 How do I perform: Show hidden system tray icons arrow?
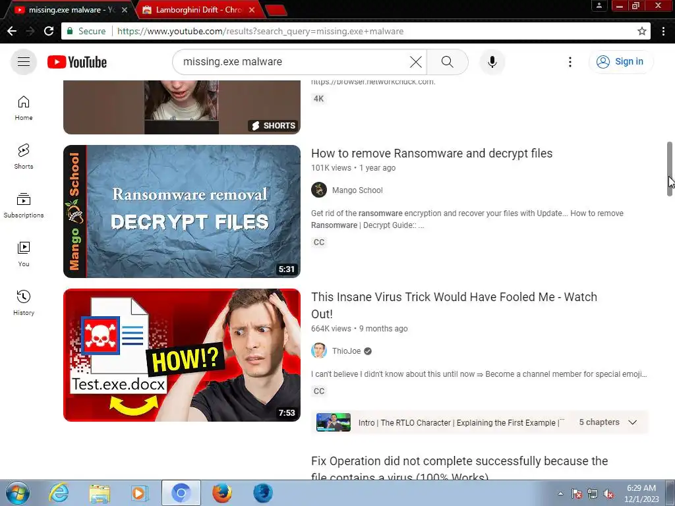pos(560,493)
